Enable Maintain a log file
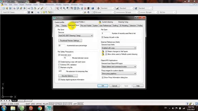Viewport: 198px width, 111px height. (59, 68)
